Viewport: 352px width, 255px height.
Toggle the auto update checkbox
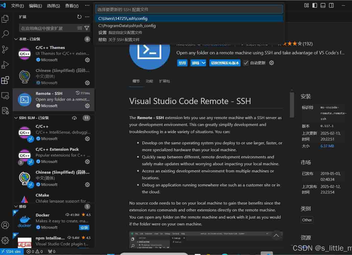[x=246, y=63]
